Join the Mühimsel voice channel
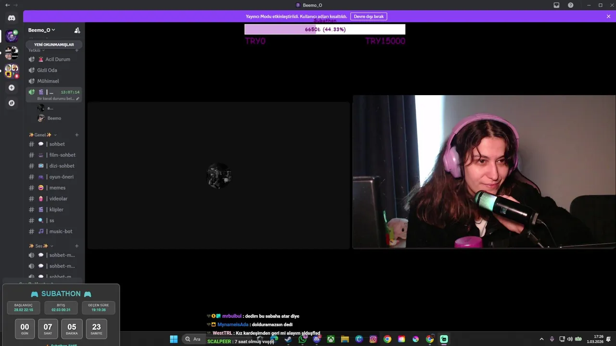Viewport: 616px width, 346px height. coord(54,81)
